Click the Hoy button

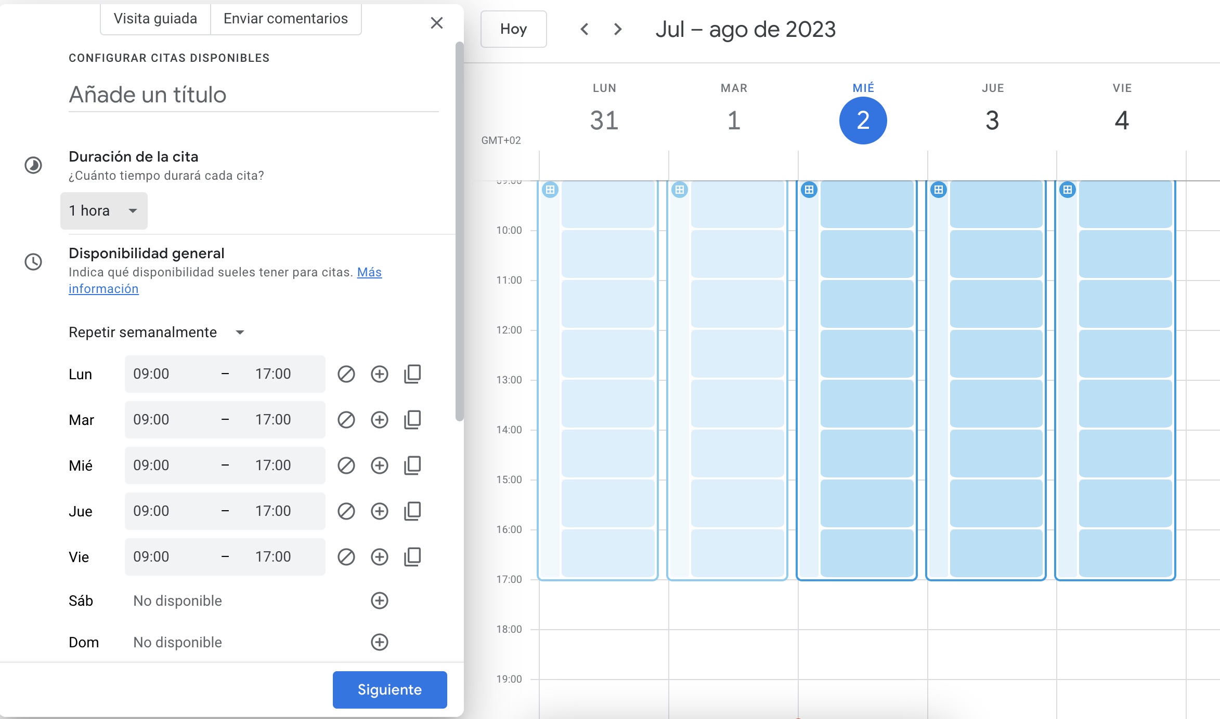tap(513, 29)
